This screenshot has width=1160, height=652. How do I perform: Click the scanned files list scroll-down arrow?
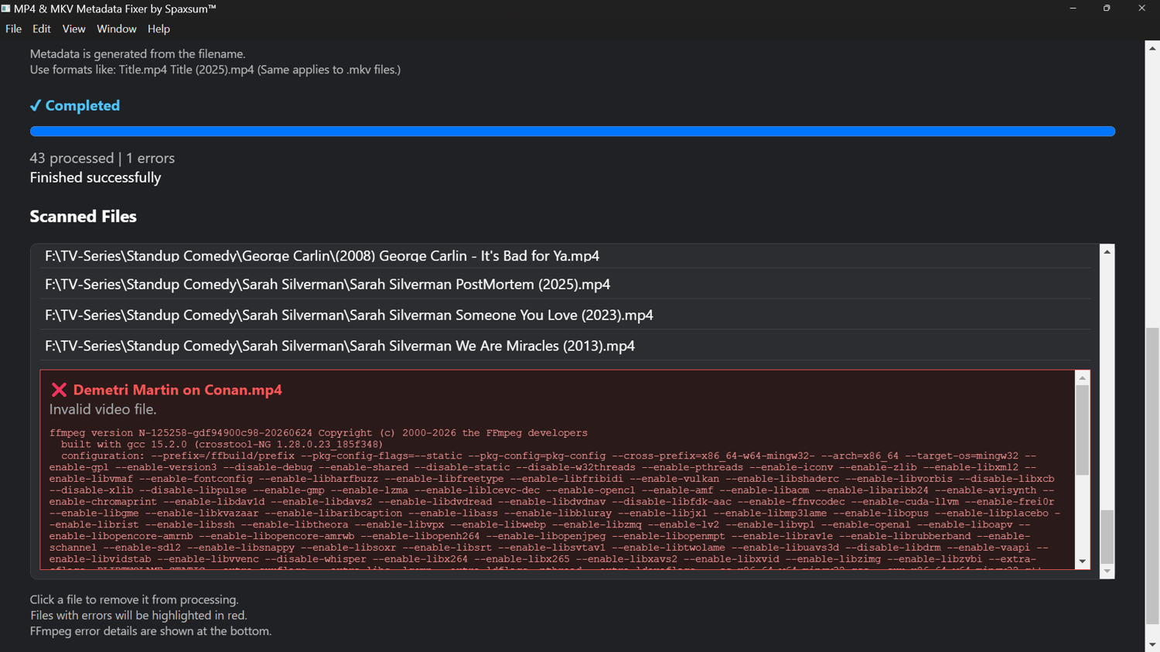(x=1107, y=572)
